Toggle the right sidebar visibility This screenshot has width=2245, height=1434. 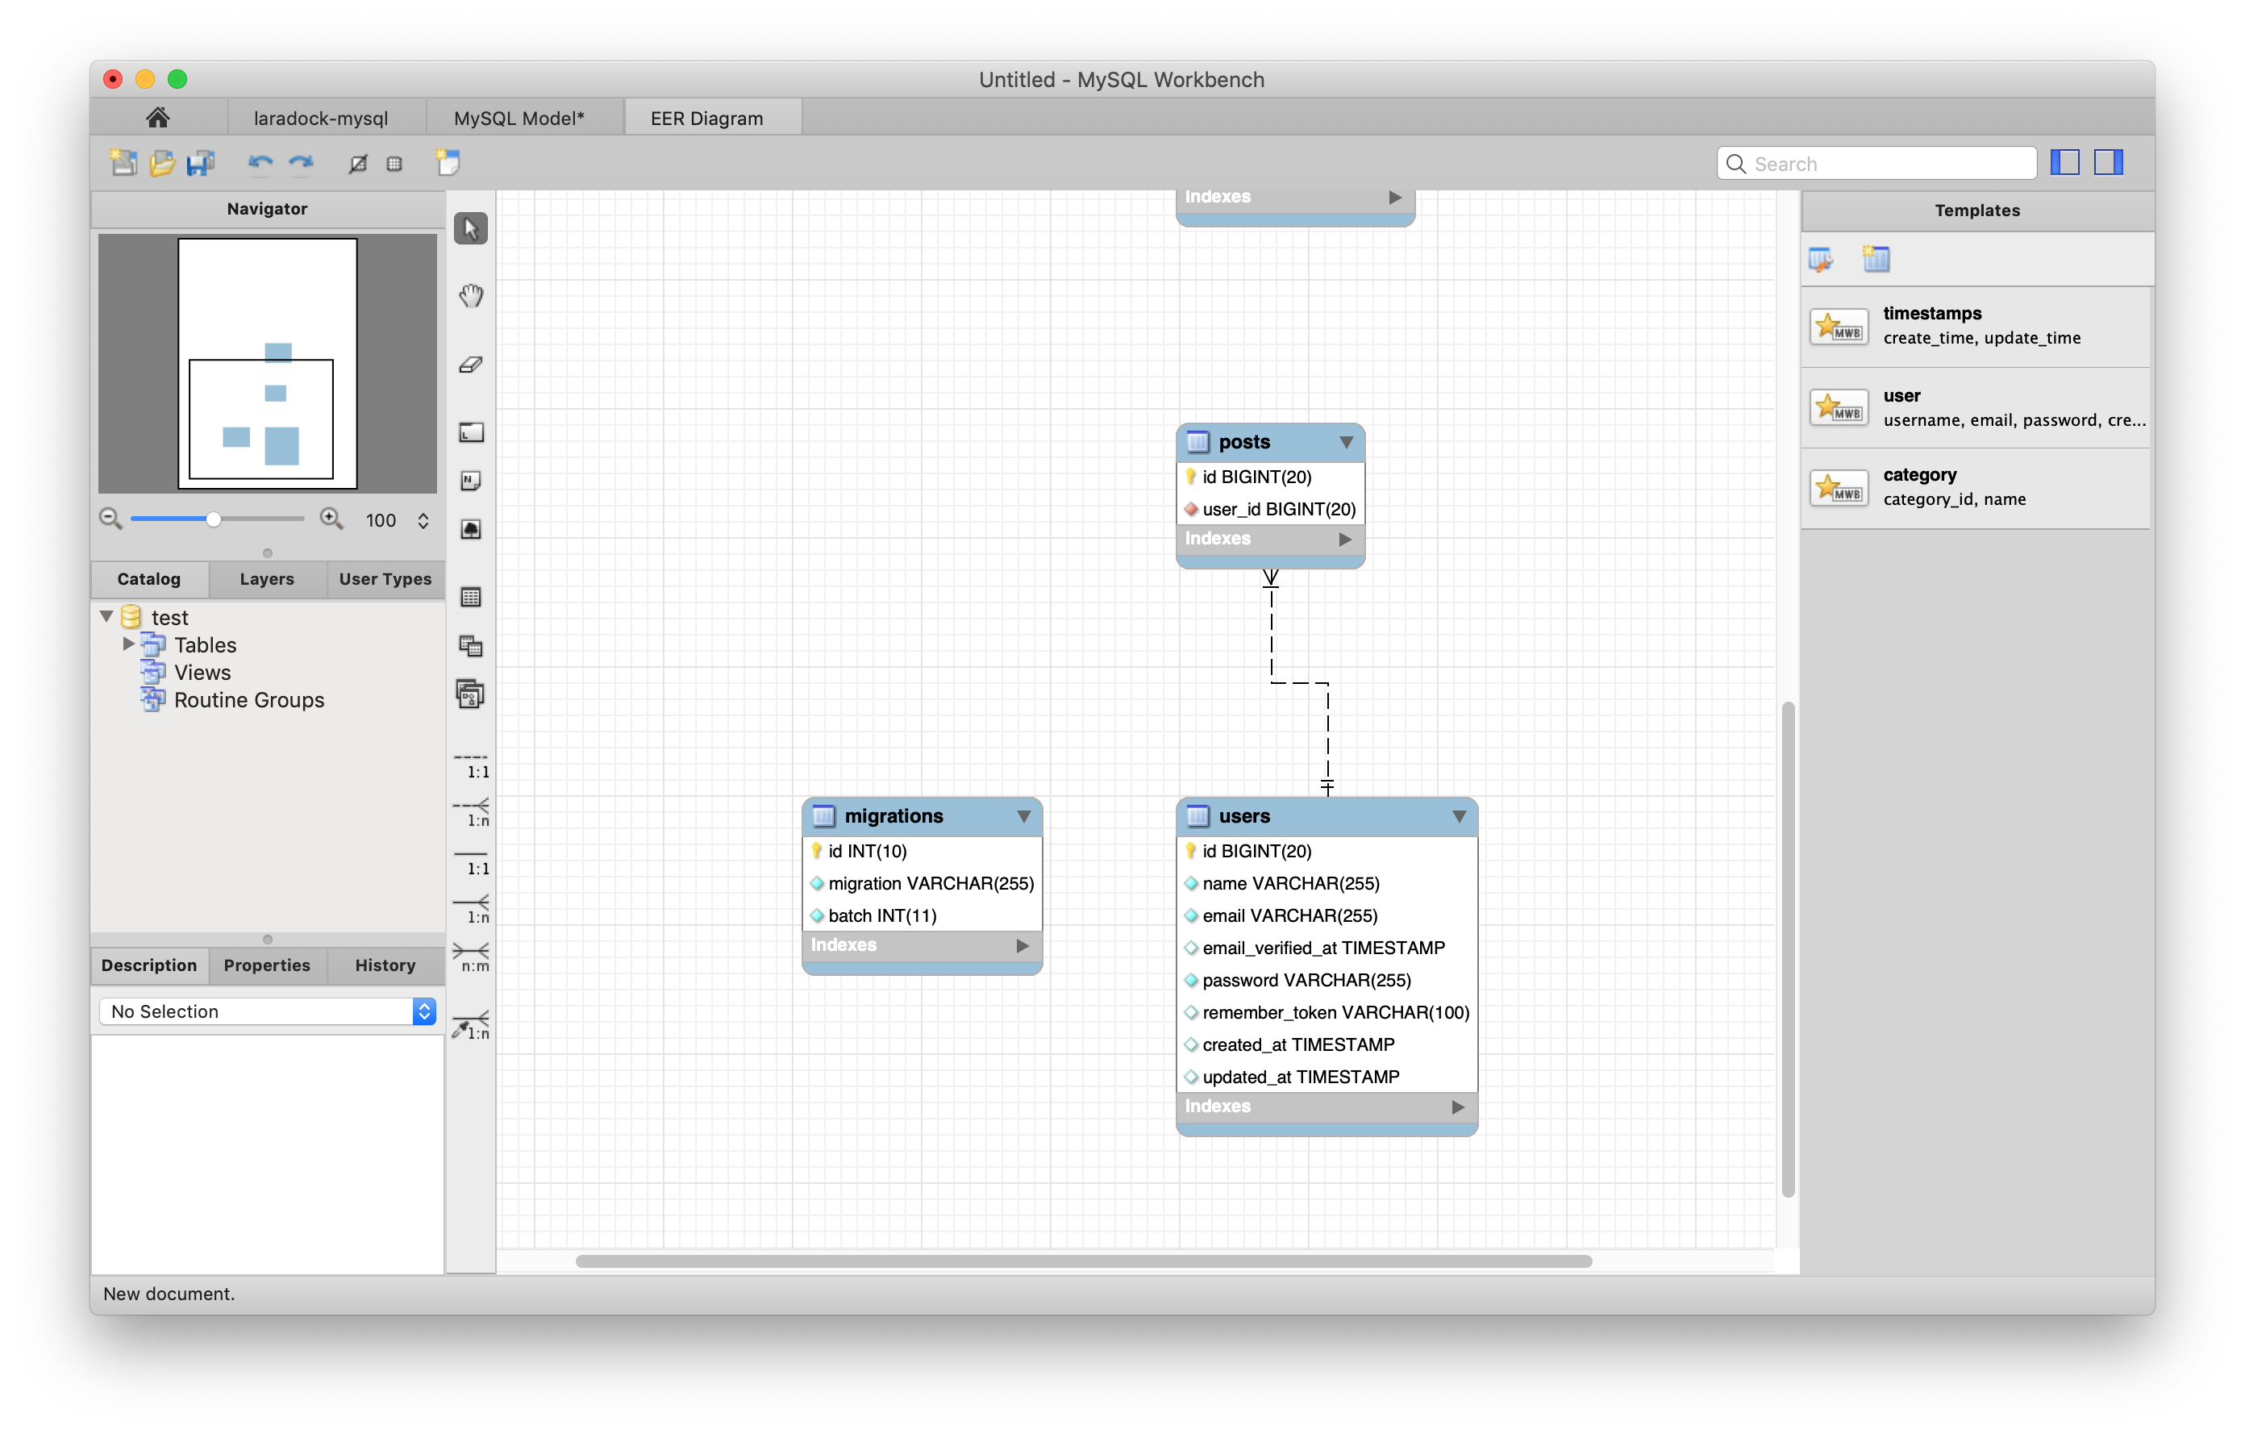pyautogui.click(x=2109, y=163)
